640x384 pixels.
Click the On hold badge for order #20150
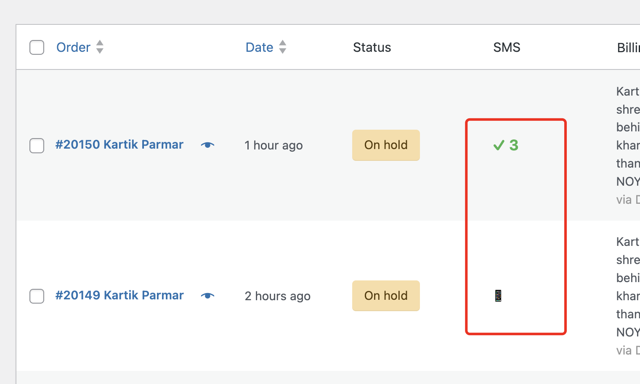[x=386, y=145]
